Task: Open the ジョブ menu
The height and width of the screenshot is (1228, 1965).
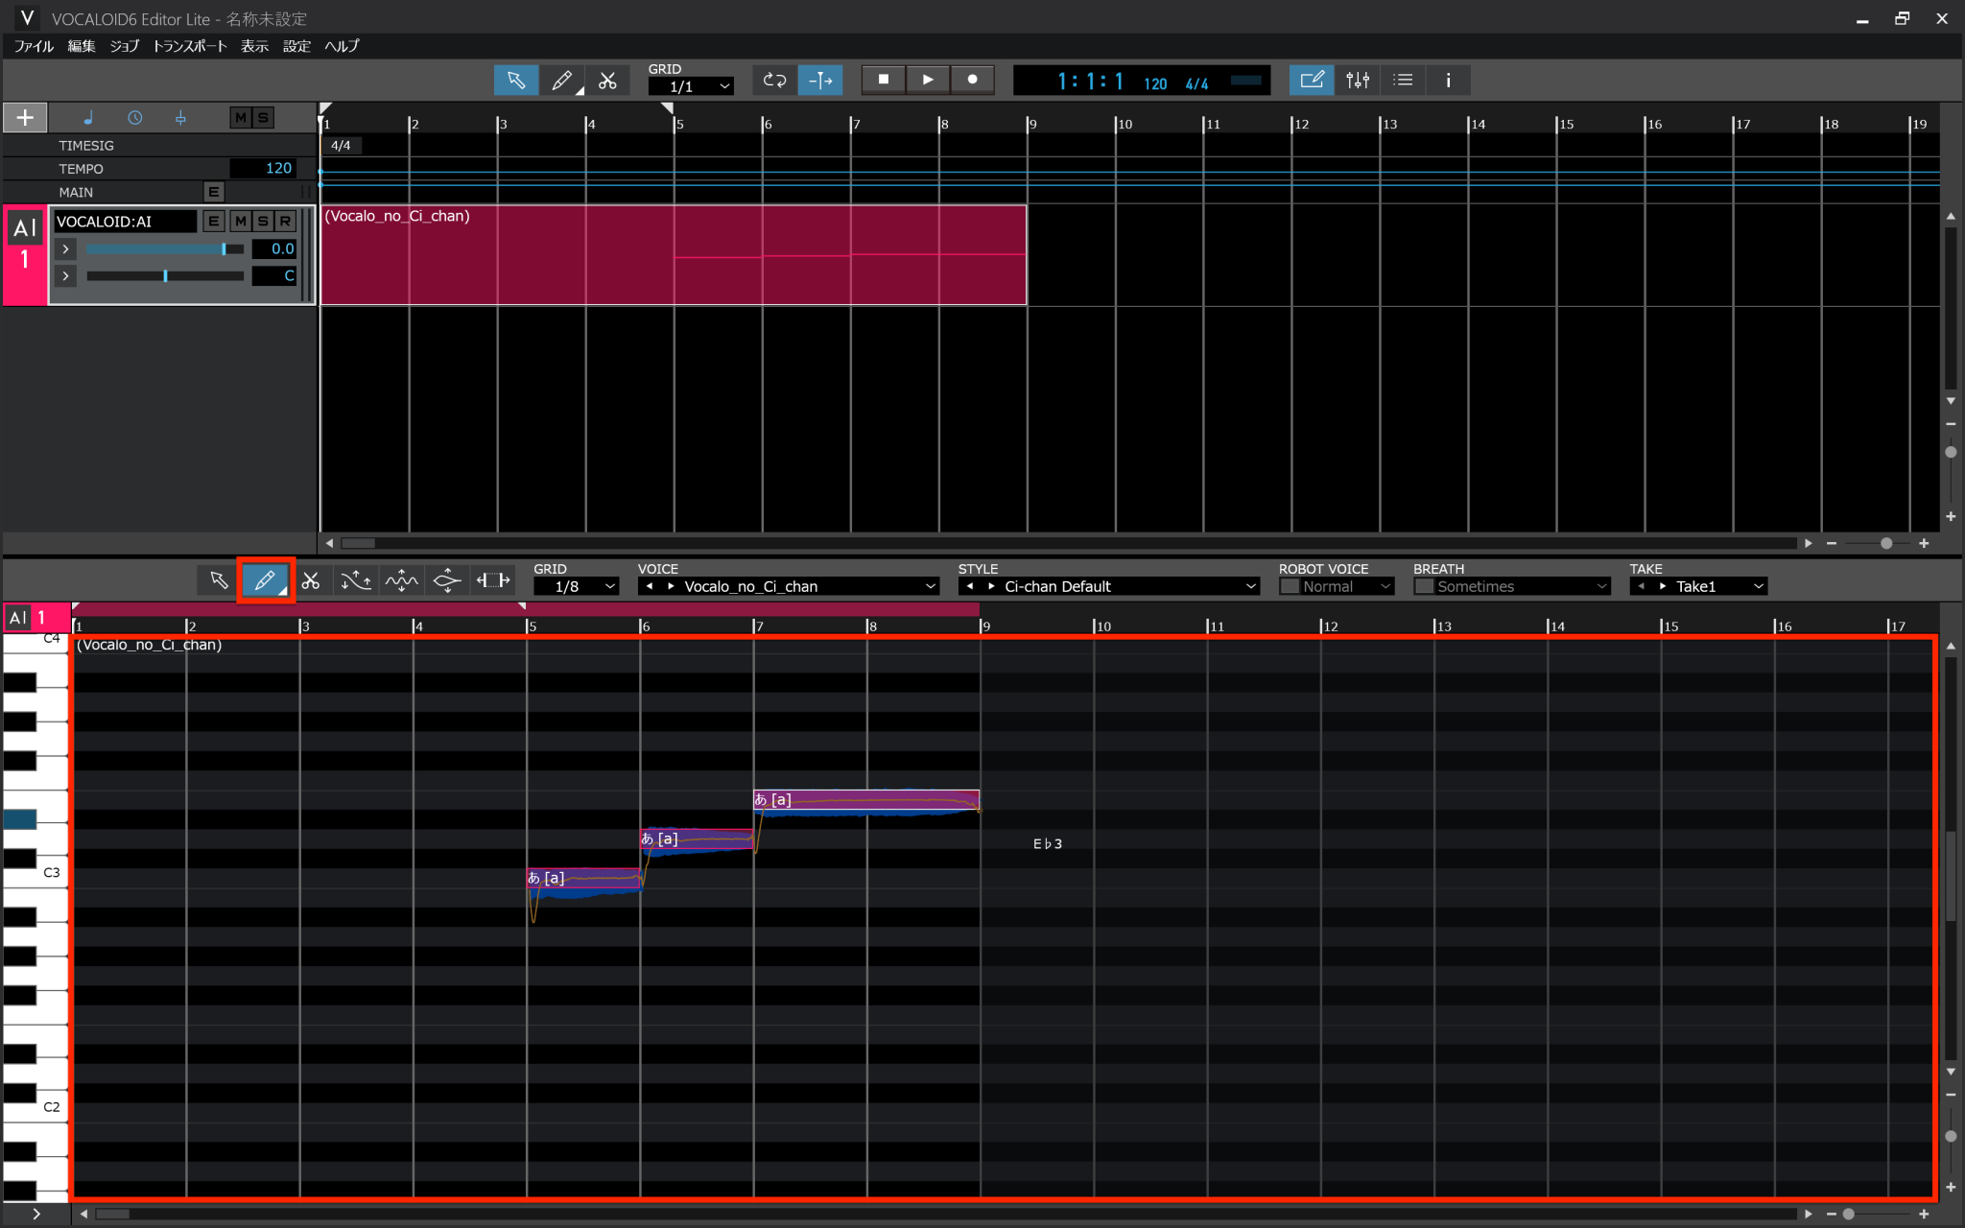Action: click(124, 45)
